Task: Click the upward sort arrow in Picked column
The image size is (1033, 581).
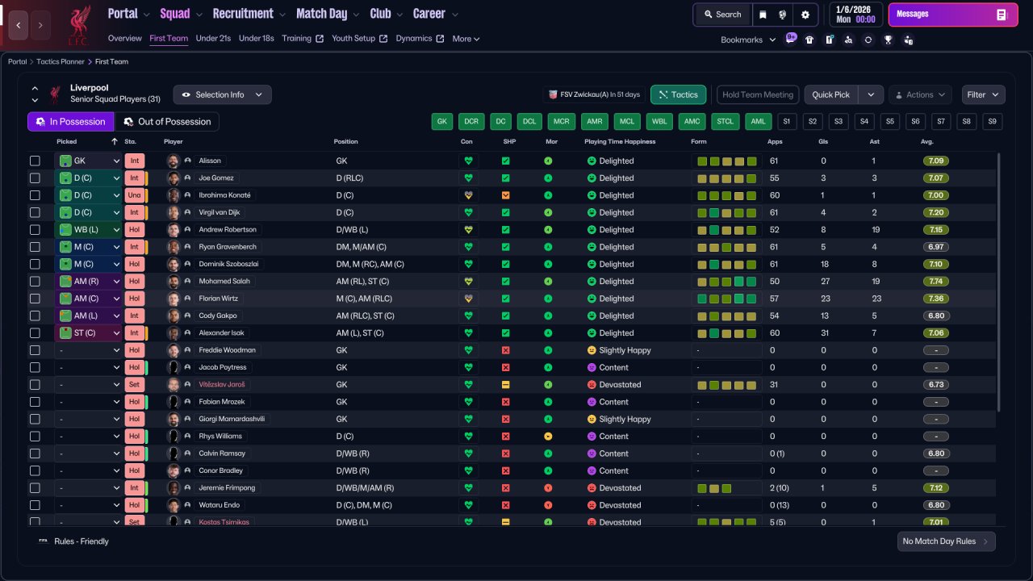Action: click(x=115, y=142)
